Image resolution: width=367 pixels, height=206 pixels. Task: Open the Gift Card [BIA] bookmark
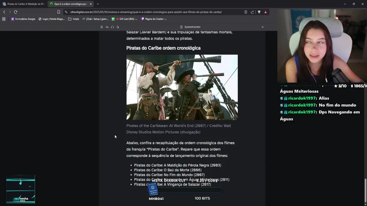tap(125, 19)
